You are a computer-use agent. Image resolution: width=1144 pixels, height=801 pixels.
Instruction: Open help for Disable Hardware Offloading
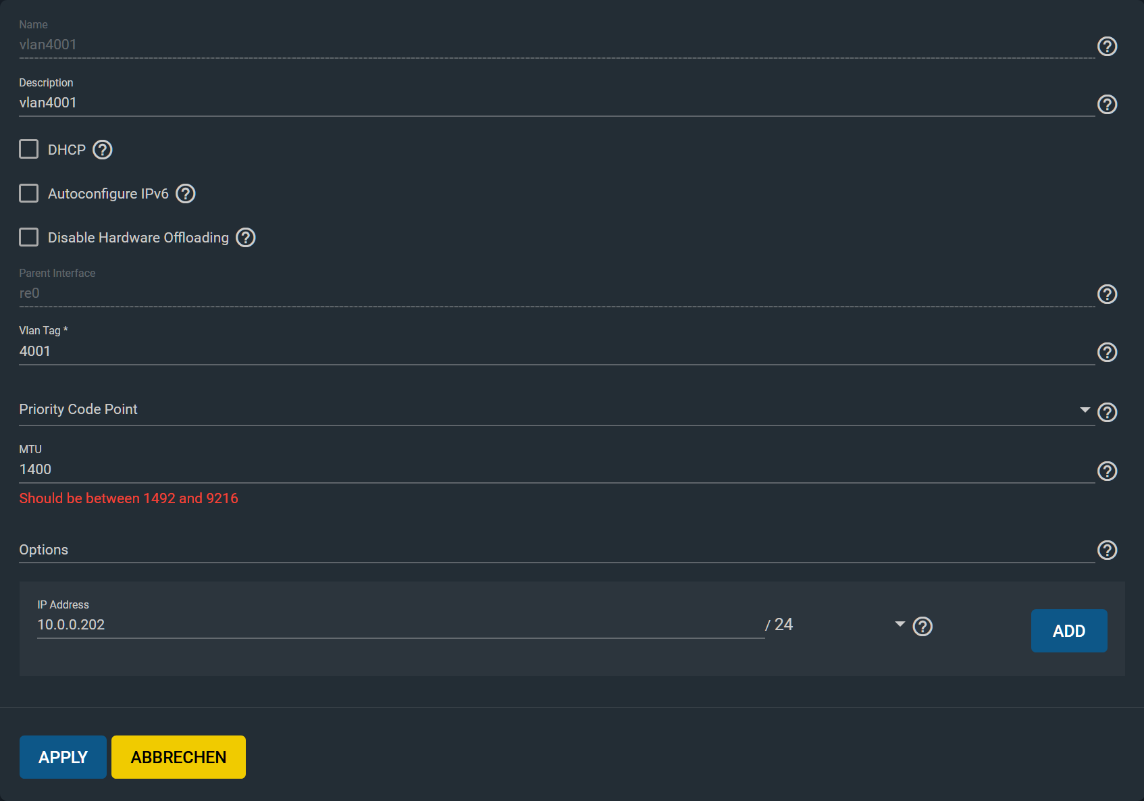(x=245, y=237)
